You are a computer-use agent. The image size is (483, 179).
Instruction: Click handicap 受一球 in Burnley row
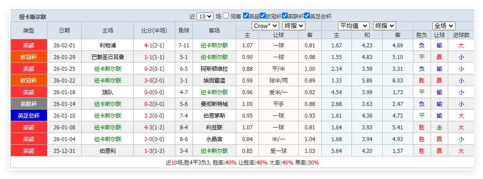tap(278, 151)
